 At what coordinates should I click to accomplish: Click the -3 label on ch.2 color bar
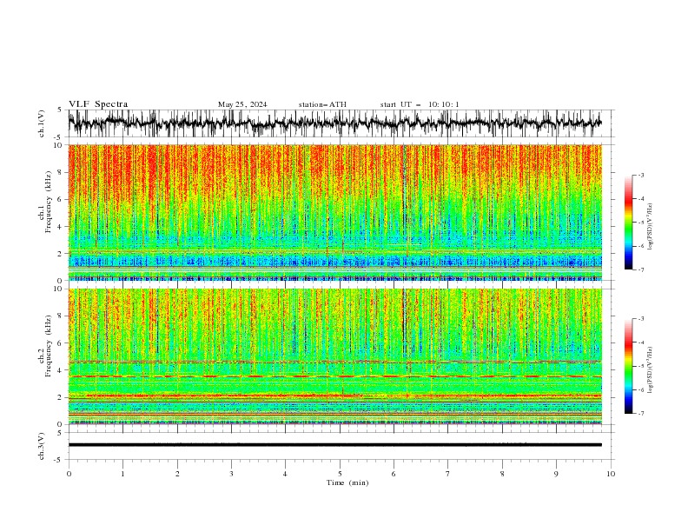[641, 319]
